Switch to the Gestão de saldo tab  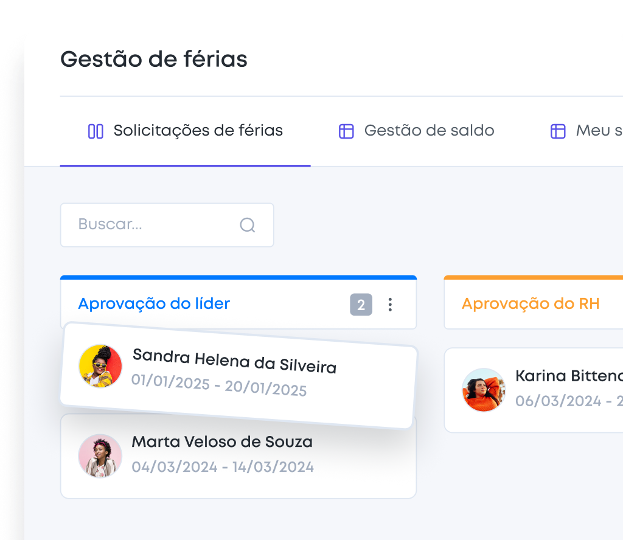click(x=428, y=131)
